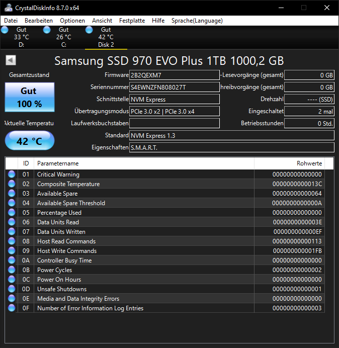
Task: Click the Firmware field 2B2QEXM7
Action: pyautogui.click(x=175, y=75)
